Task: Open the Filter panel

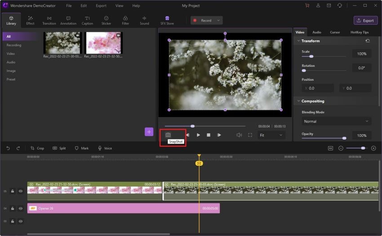Action: click(x=125, y=21)
